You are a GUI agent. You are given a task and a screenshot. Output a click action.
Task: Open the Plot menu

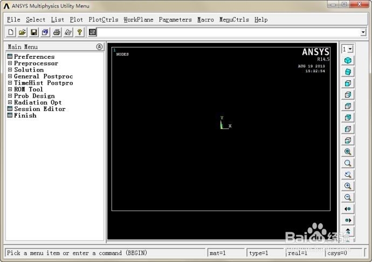[77, 20]
